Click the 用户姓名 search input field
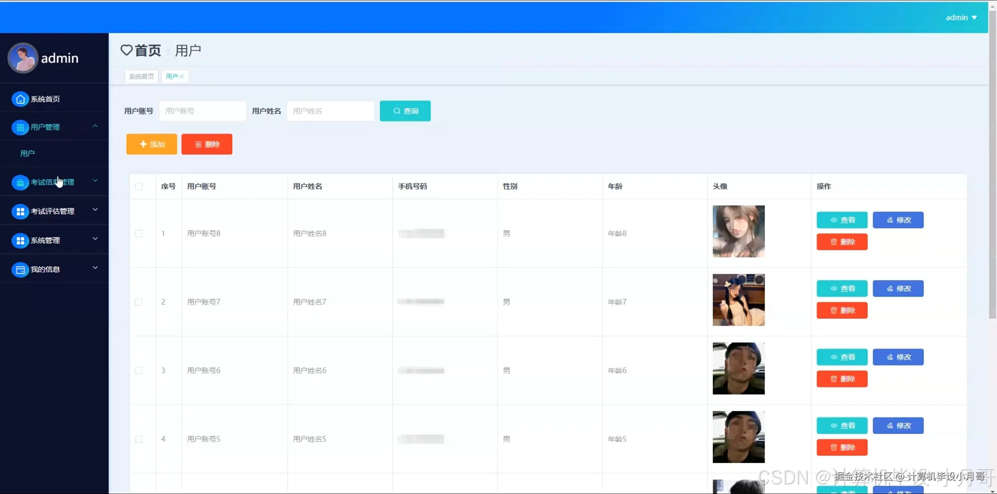Screen dimensions: 997x494 pos(330,111)
